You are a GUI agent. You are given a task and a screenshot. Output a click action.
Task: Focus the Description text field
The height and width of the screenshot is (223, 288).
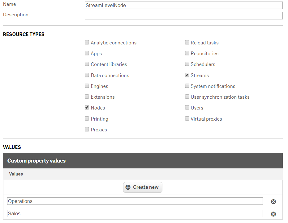(183, 16)
